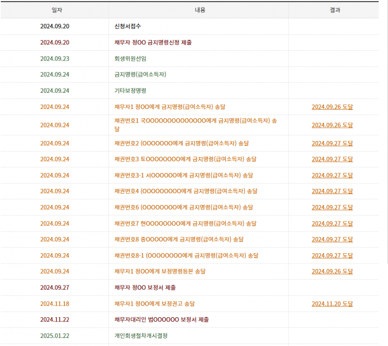
Task: Select 채무자1 정OO에게 보정명령등본 송달 text
Action: point(160,272)
